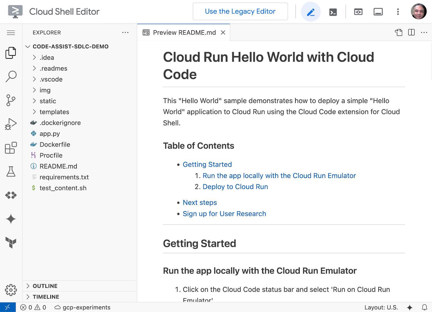This screenshot has height=312, width=432.
Task: Open the Search view
Action: tap(11, 77)
